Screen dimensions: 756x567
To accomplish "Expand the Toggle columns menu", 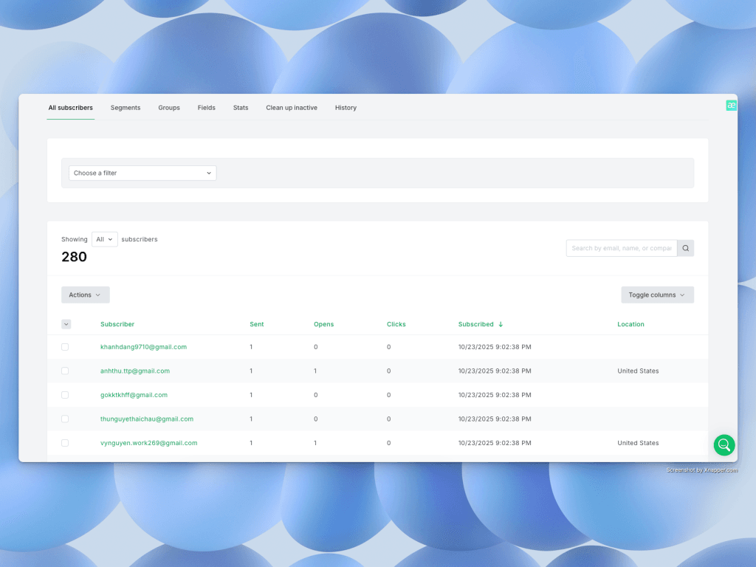I will (x=657, y=295).
